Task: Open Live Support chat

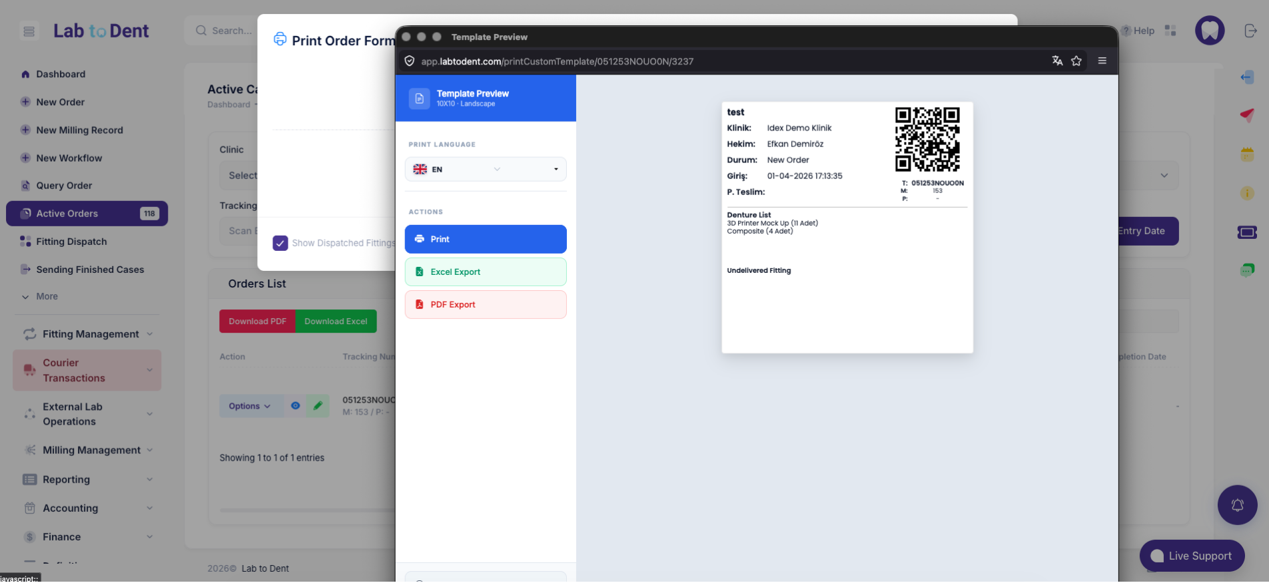Action: coord(1192,556)
